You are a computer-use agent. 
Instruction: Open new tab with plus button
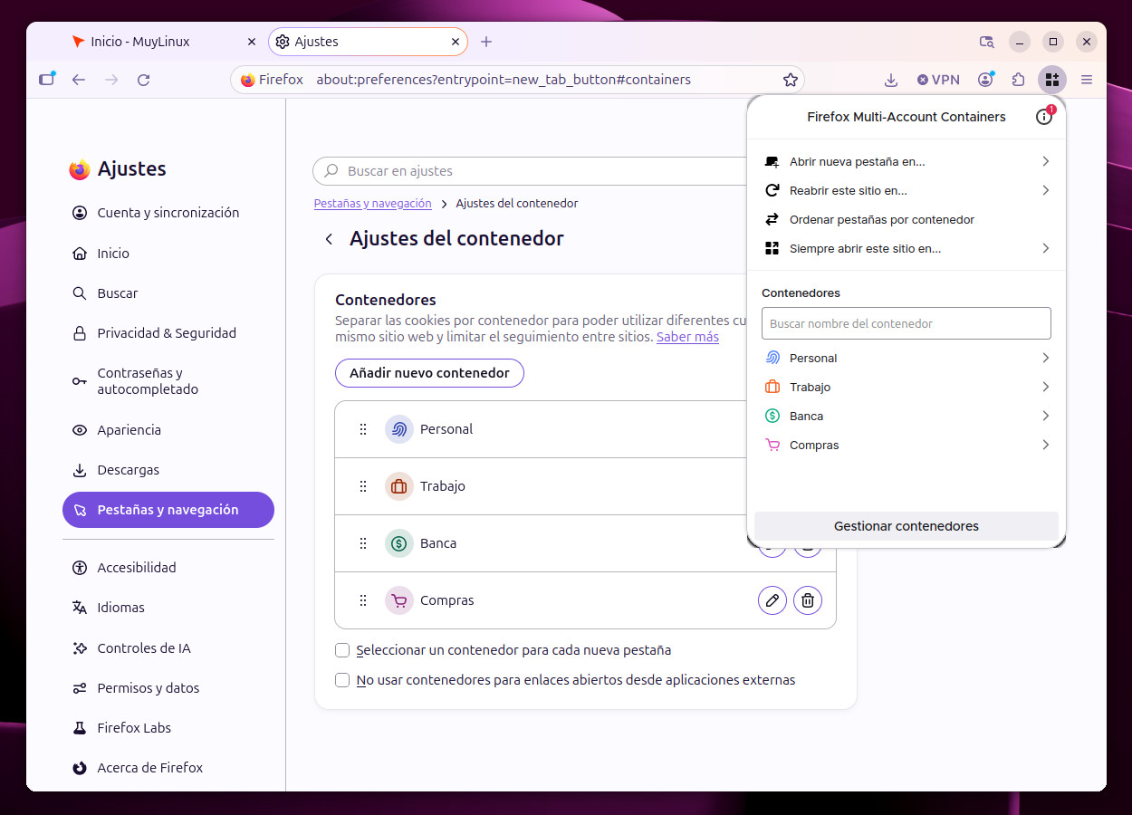tap(486, 42)
